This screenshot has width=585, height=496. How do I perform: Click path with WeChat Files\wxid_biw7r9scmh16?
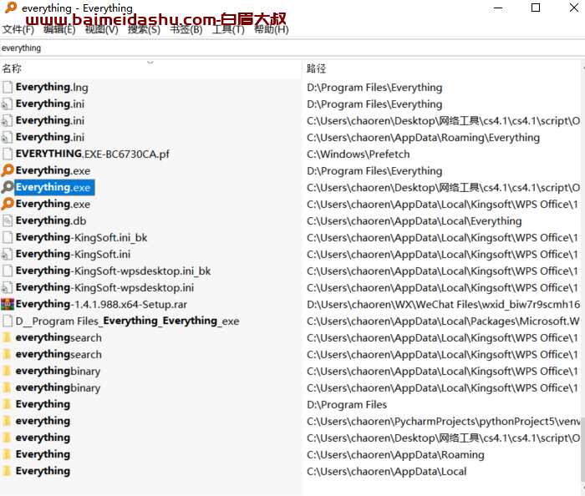(443, 305)
